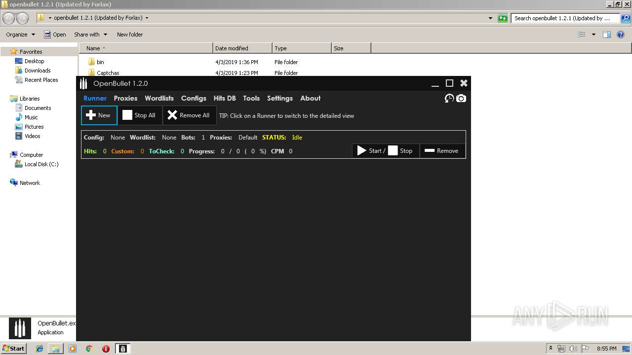632x355 pixels.
Task: Take a screenshot with camera icon
Action: [461, 99]
